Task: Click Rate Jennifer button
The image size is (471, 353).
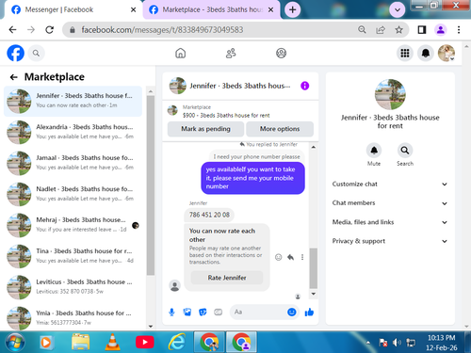Action: pyautogui.click(x=227, y=278)
